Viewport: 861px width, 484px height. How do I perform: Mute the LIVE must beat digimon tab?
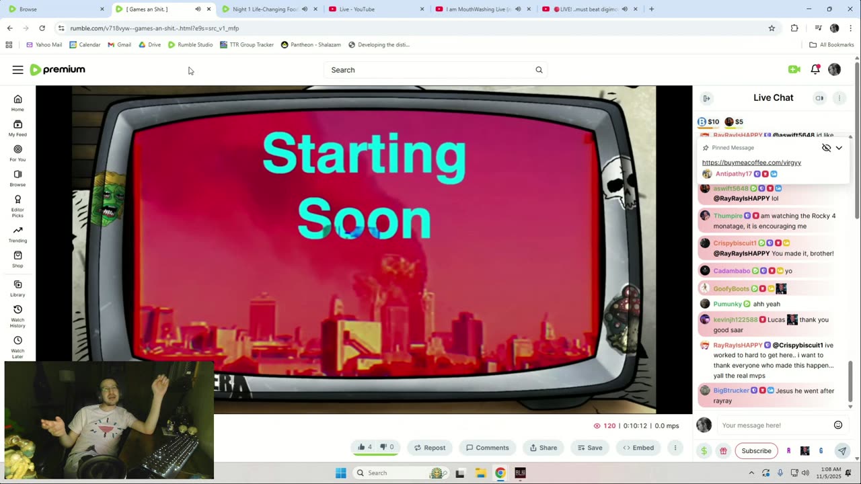pos(625,9)
